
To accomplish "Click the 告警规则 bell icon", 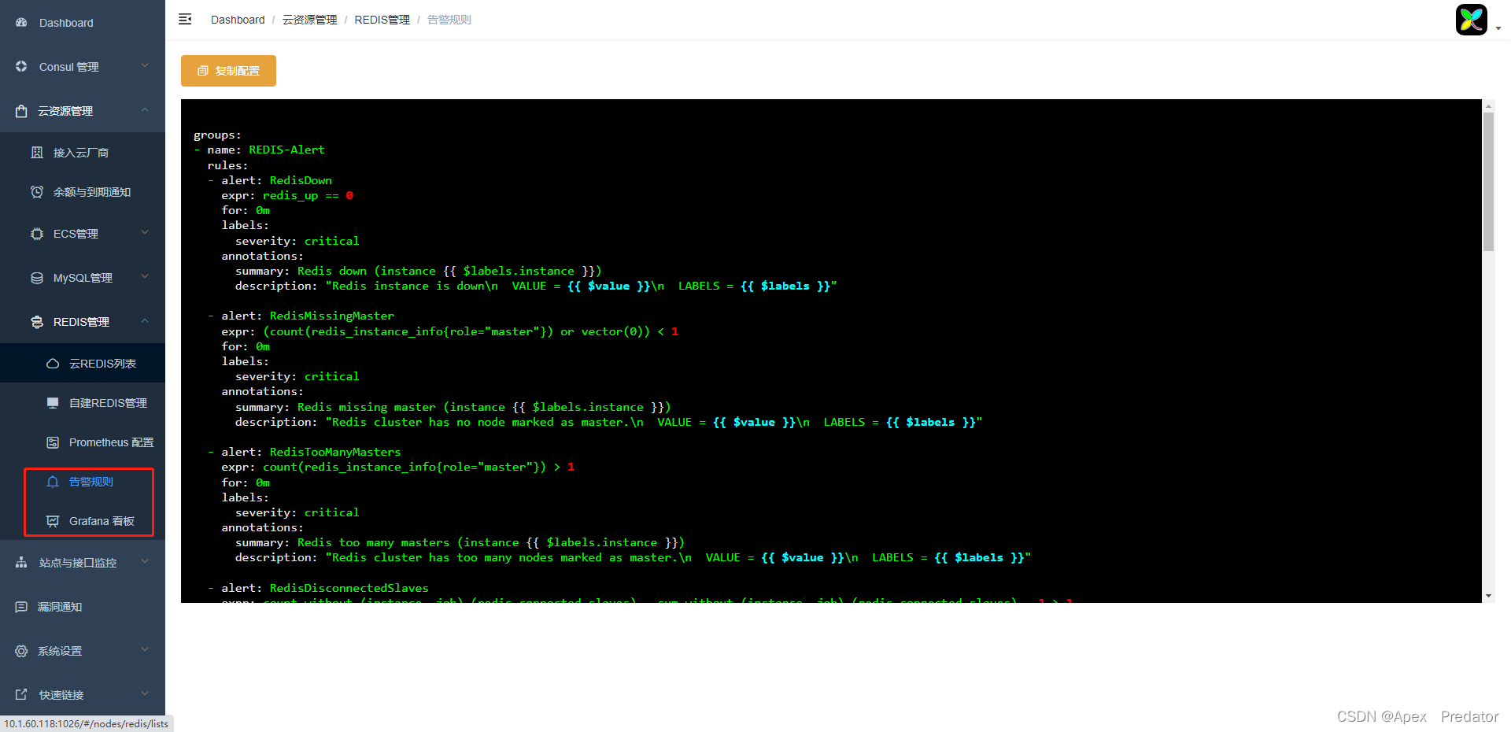I will coord(53,482).
